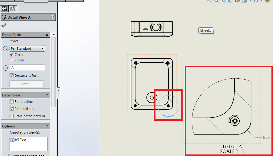Toggle the Pin position checkbox
The height and width of the screenshot is (156, 273).
12,109
